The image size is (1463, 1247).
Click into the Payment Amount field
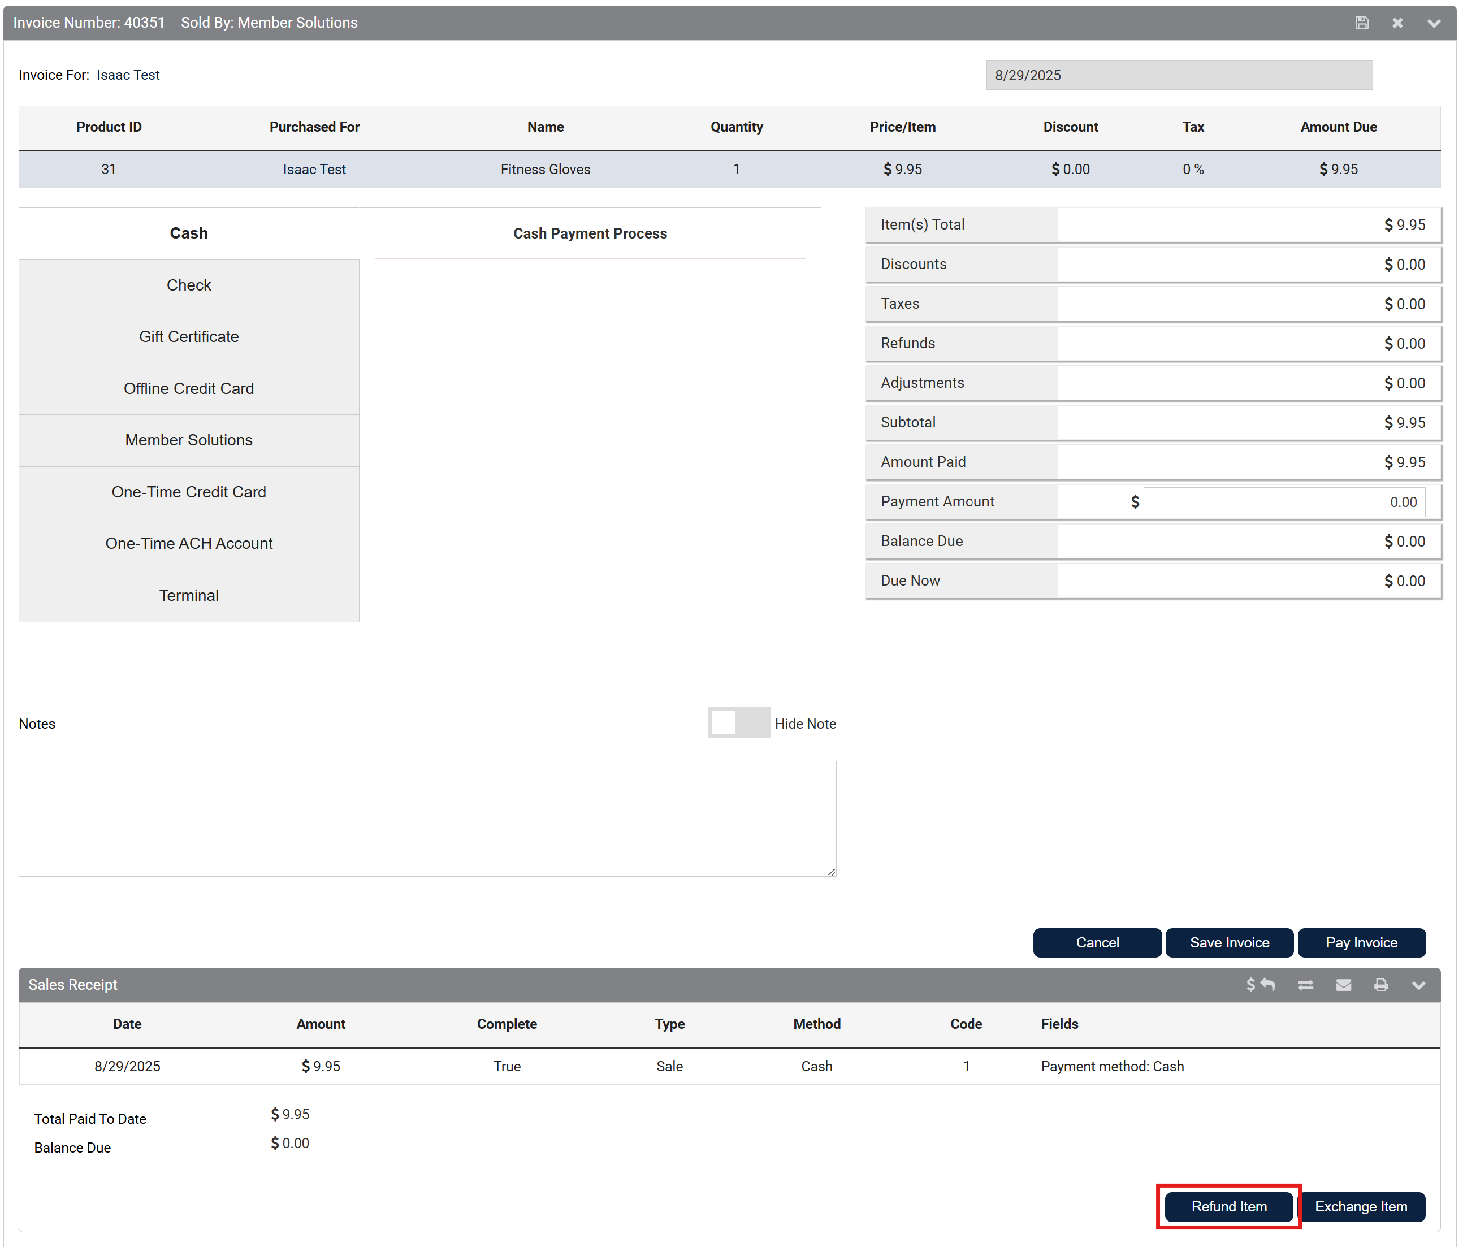(x=1283, y=502)
